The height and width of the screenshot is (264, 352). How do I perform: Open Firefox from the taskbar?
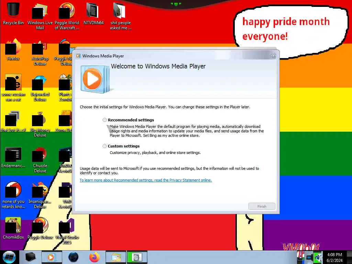coord(95,257)
